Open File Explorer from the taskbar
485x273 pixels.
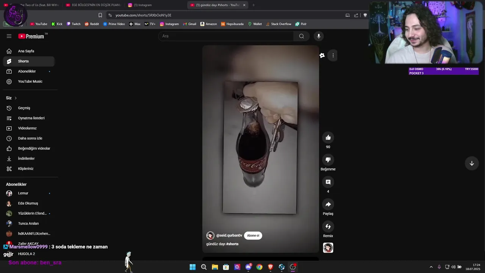click(215, 267)
